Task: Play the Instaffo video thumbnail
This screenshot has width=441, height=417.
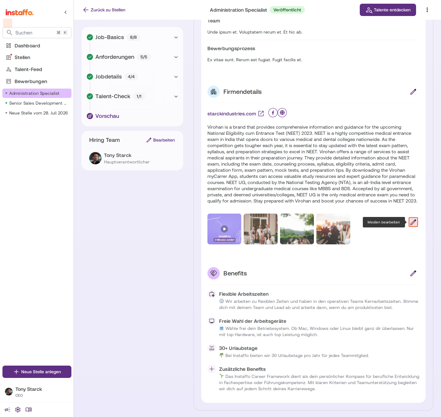Action: click(x=224, y=229)
